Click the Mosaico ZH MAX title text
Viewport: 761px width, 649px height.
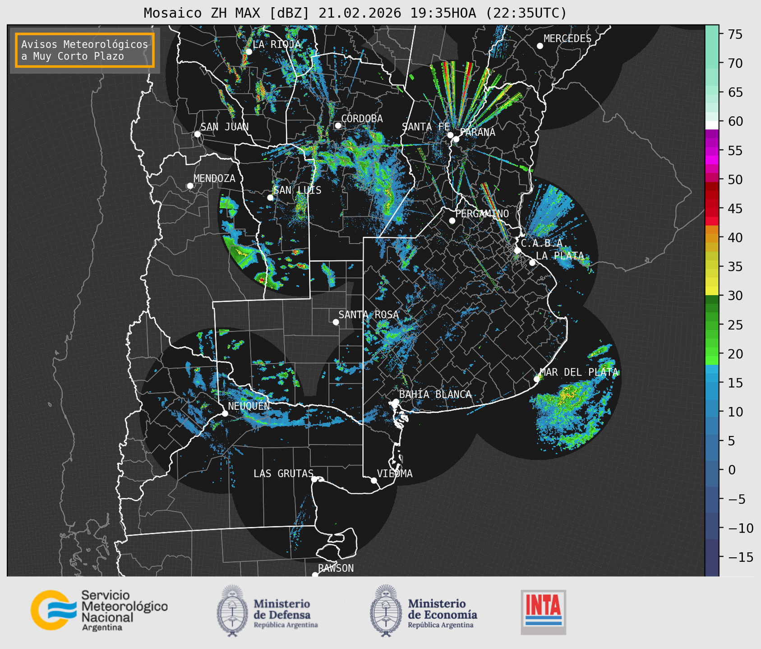(355, 13)
